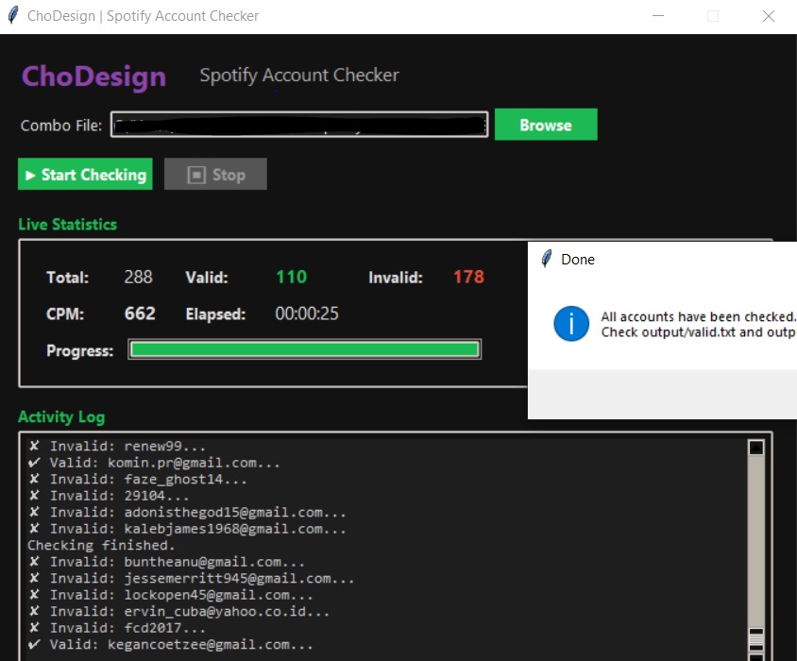Screen dimensions: 797x661
Task: Select log line Invalid: 29104
Action: pos(109,496)
